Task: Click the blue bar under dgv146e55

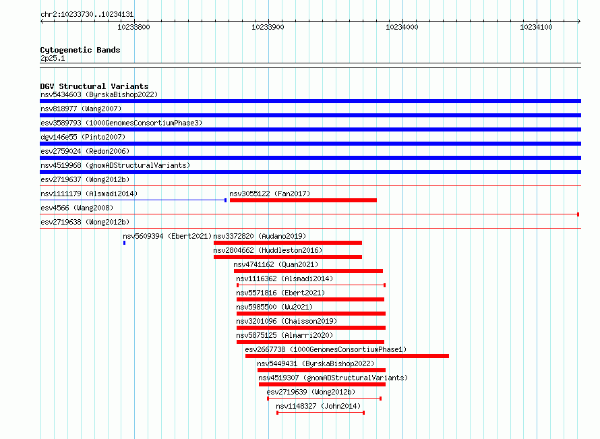Action: pos(310,144)
